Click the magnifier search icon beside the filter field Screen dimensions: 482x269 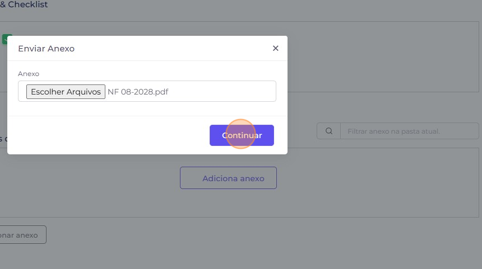point(328,131)
